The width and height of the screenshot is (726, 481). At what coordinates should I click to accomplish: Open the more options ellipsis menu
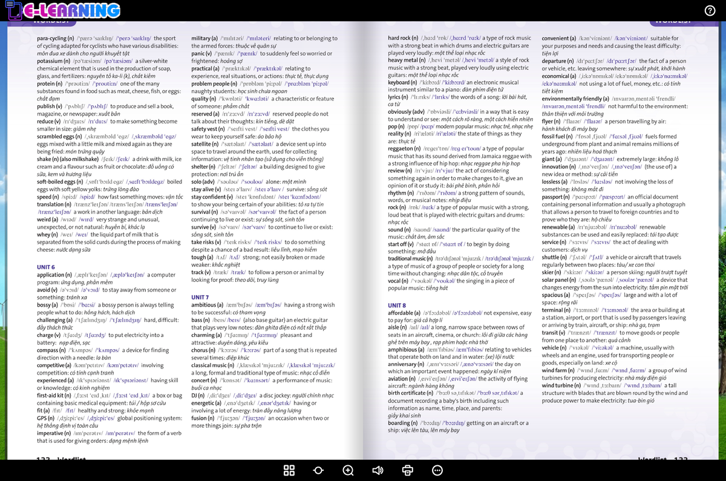(x=437, y=470)
